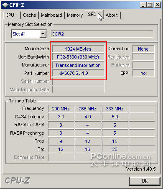Click the Part Number label
This screenshot has height=189, width=163.
[37, 73]
